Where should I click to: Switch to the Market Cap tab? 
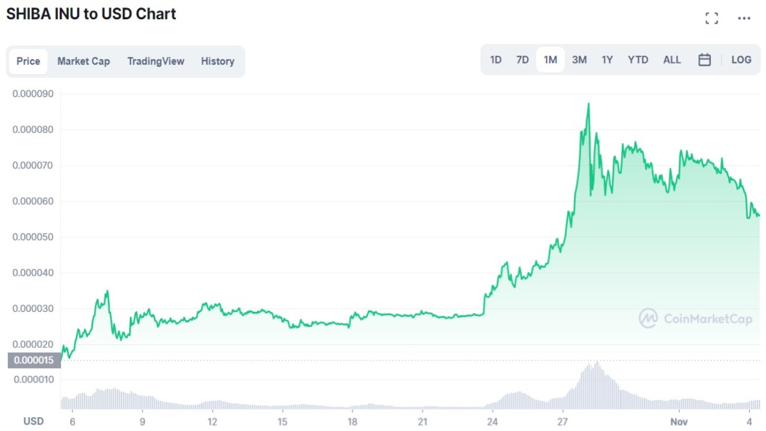(84, 61)
